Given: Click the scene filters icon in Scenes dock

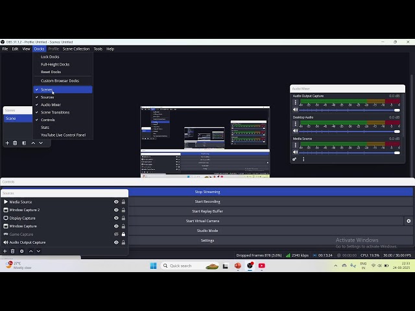Looking at the screenshot, I should [24, 143].
